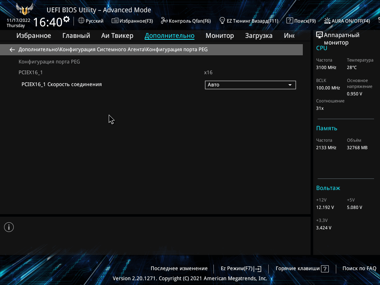Go to the Монитор tab
The image size is (380, 285).
220,36
